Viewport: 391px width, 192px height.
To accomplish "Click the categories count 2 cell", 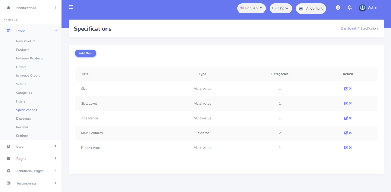I will [x=280, y=133].
